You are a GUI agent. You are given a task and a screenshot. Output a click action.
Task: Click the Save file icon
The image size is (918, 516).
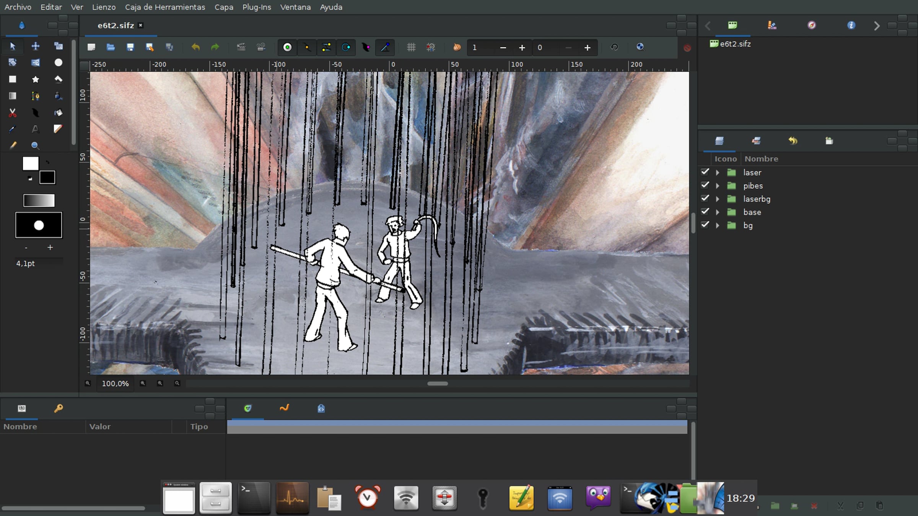click(130, 47)
